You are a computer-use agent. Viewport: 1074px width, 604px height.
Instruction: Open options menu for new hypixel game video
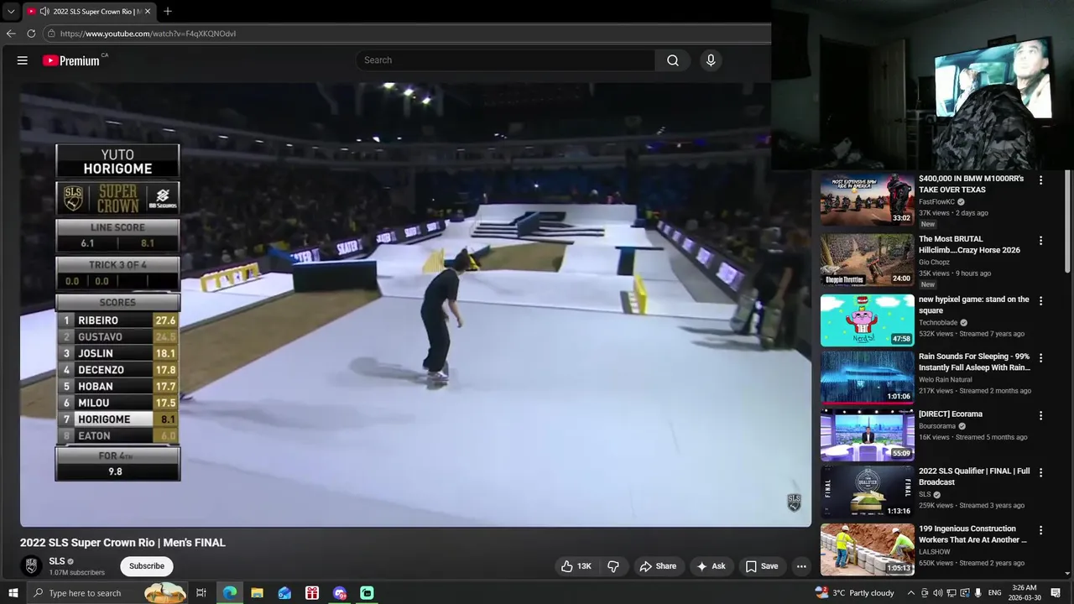tap(1040, 300)
